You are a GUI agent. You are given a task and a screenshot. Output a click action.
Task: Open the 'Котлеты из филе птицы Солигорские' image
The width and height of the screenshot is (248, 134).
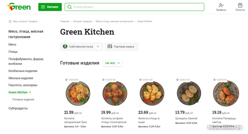115,93
